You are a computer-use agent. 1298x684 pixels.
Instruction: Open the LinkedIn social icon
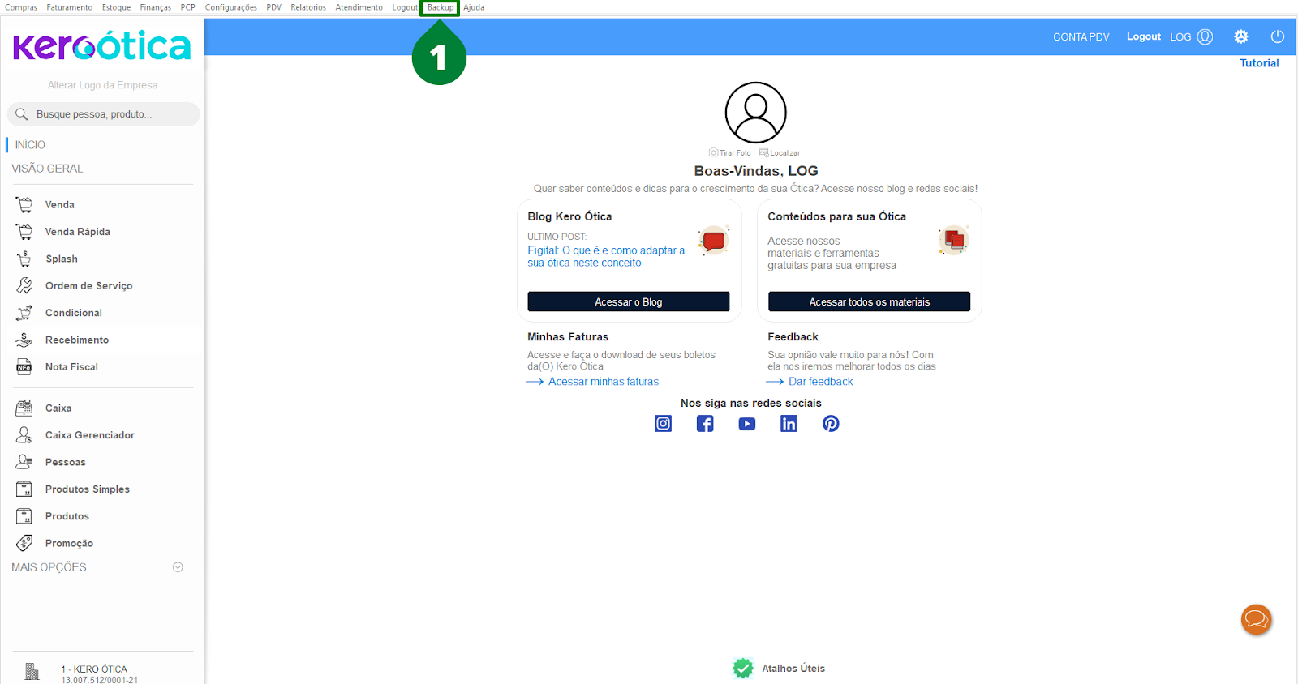(x=789, y=424)
